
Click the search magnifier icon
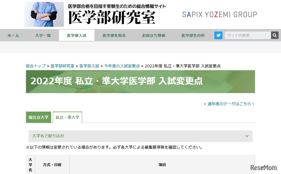tap(275, 35)
